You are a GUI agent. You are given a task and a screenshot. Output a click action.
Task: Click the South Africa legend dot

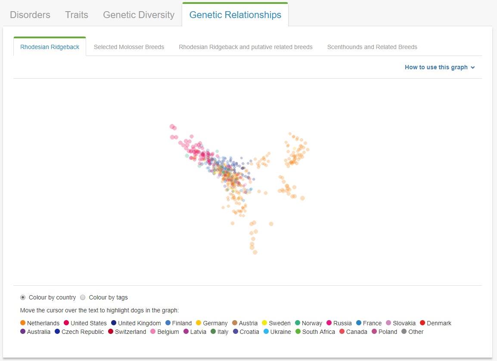(x=298, y=332)
